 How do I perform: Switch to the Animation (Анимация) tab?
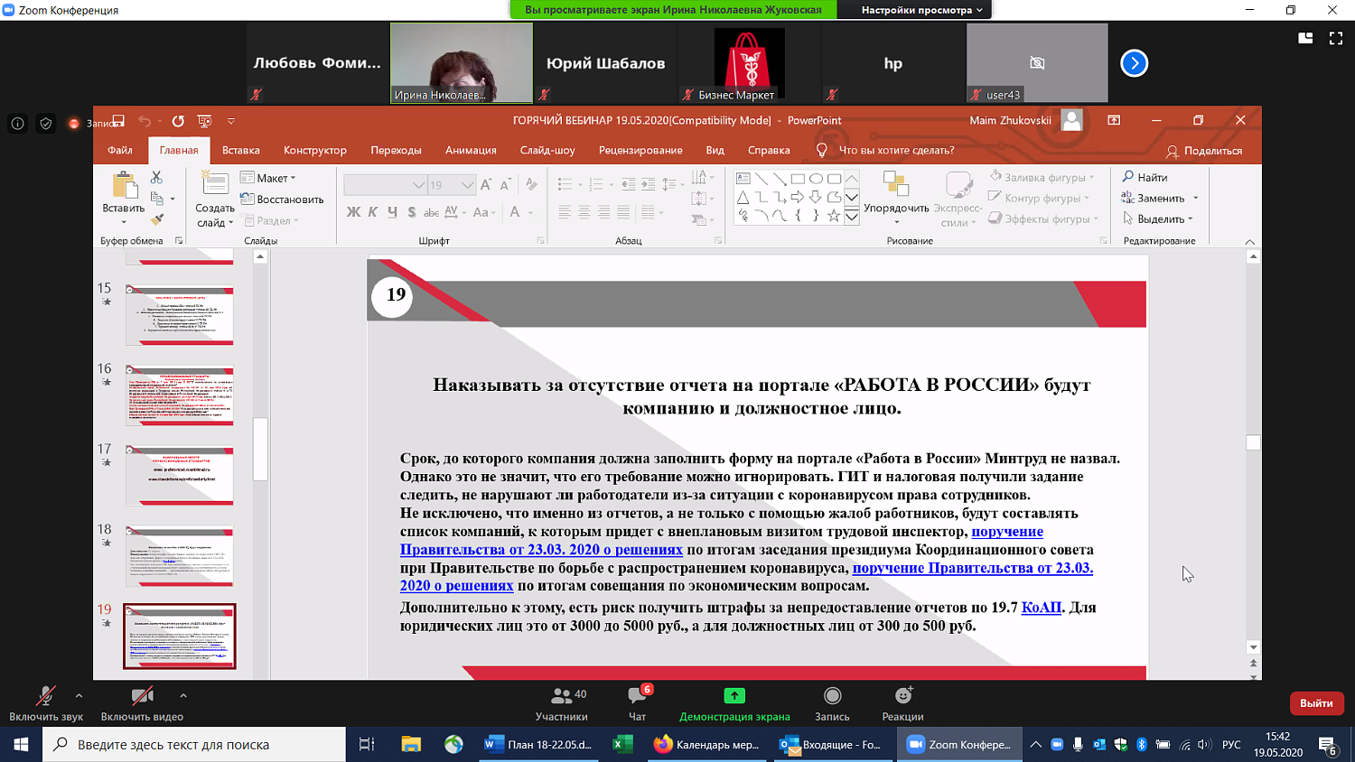[471, 150]
